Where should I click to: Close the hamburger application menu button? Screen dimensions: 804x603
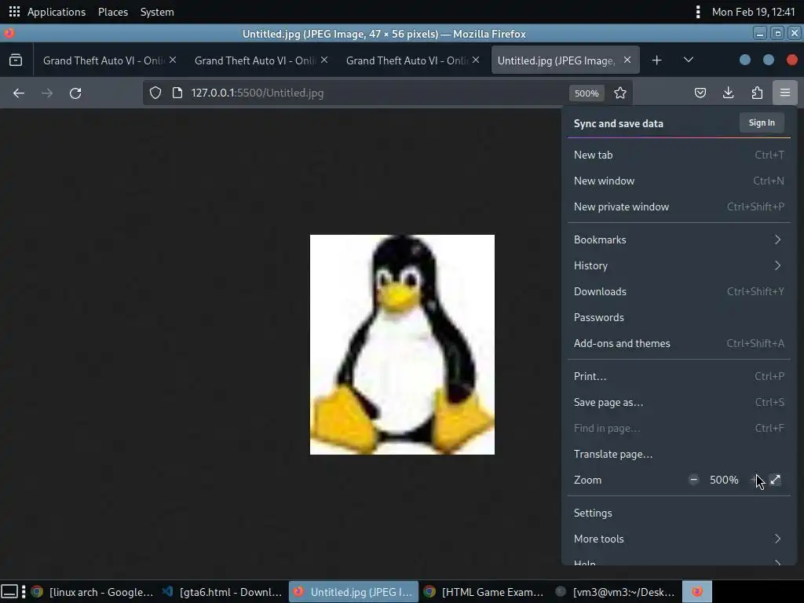(785, 93)
